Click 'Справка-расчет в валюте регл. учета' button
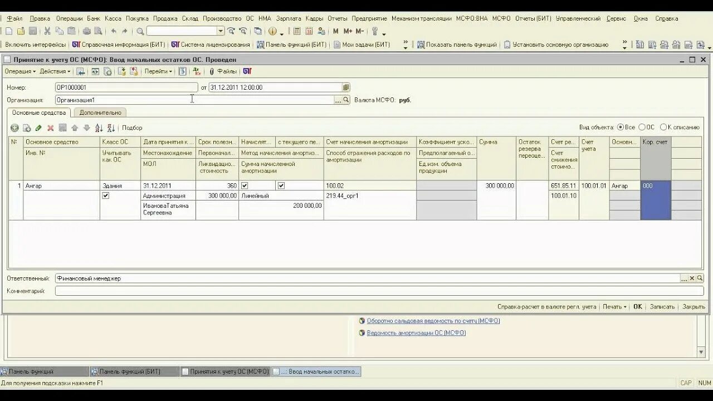The height and width of the screenshot is (401, 713). point(546,307)
